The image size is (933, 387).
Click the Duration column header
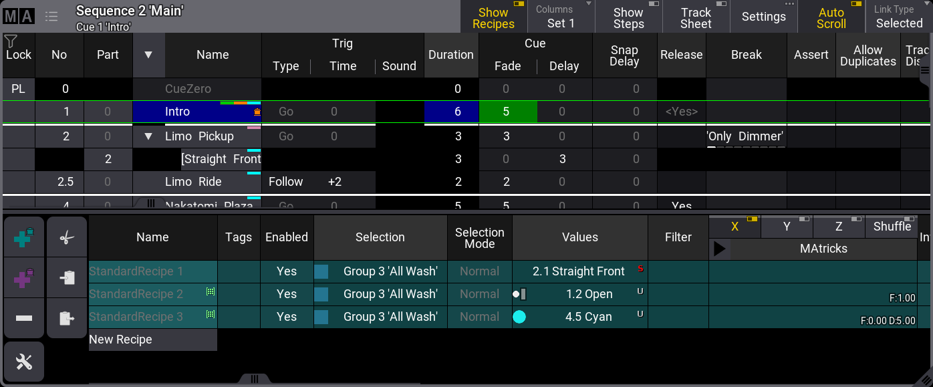(x=451, y=55)
